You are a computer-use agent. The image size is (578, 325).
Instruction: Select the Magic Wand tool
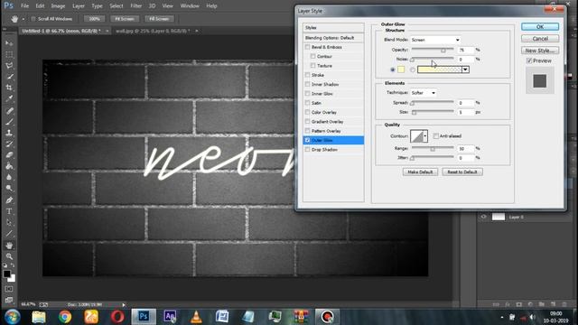tap(9, 77)
